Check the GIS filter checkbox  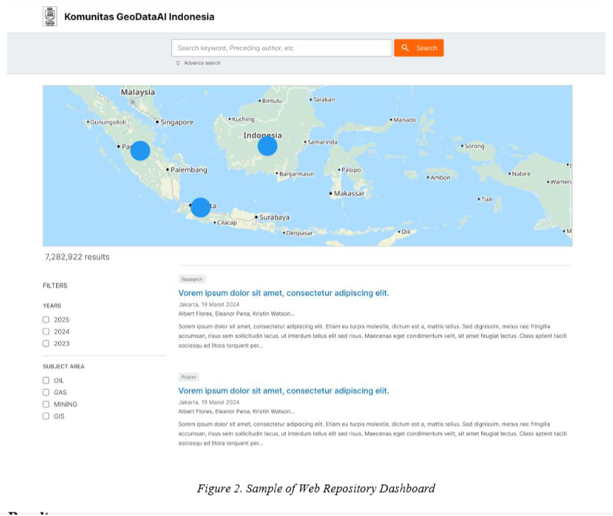(46, 415)
